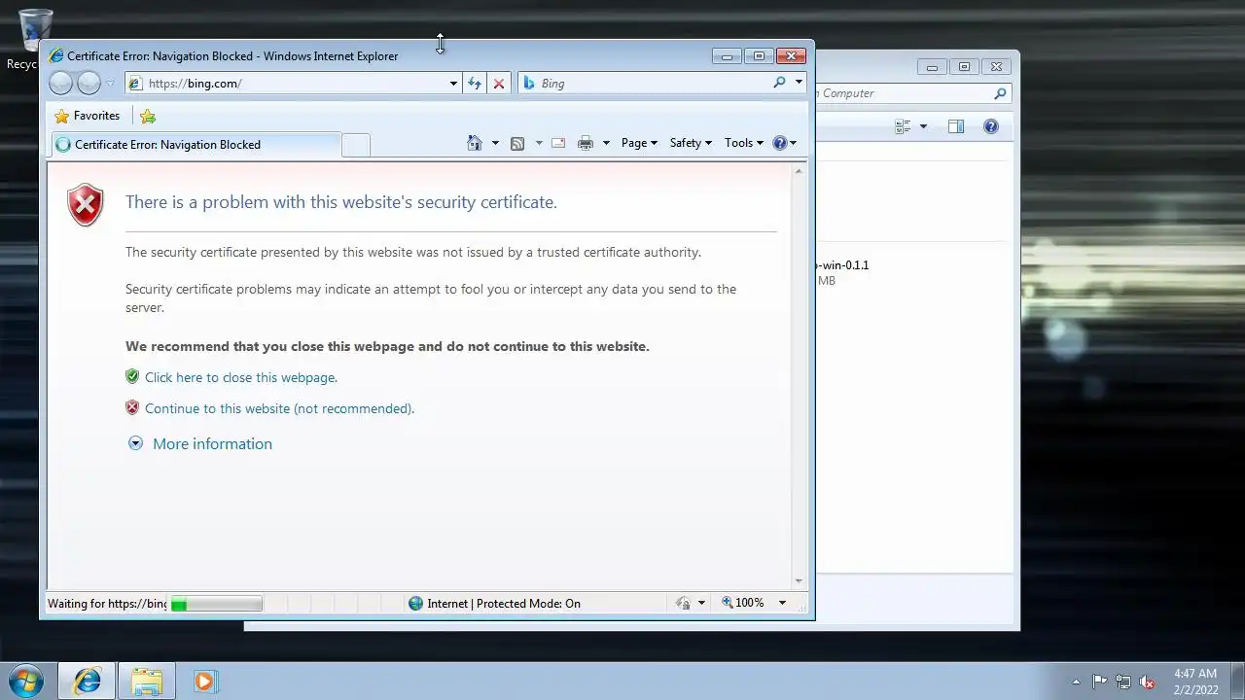Start search with the magnifier icon in IE
1245x700 pixels.
(x=778, y=83)
